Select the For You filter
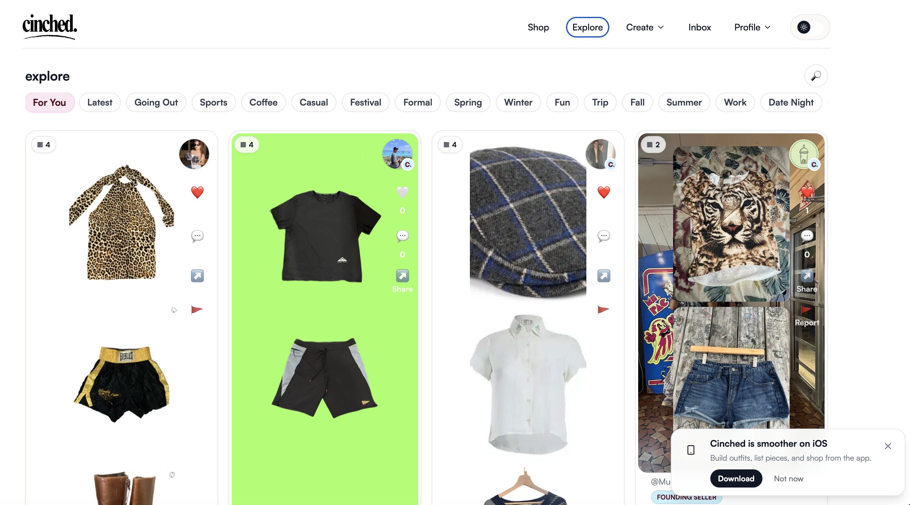The image size is (910, 505). pyautogui.click(x=50, y=103)
